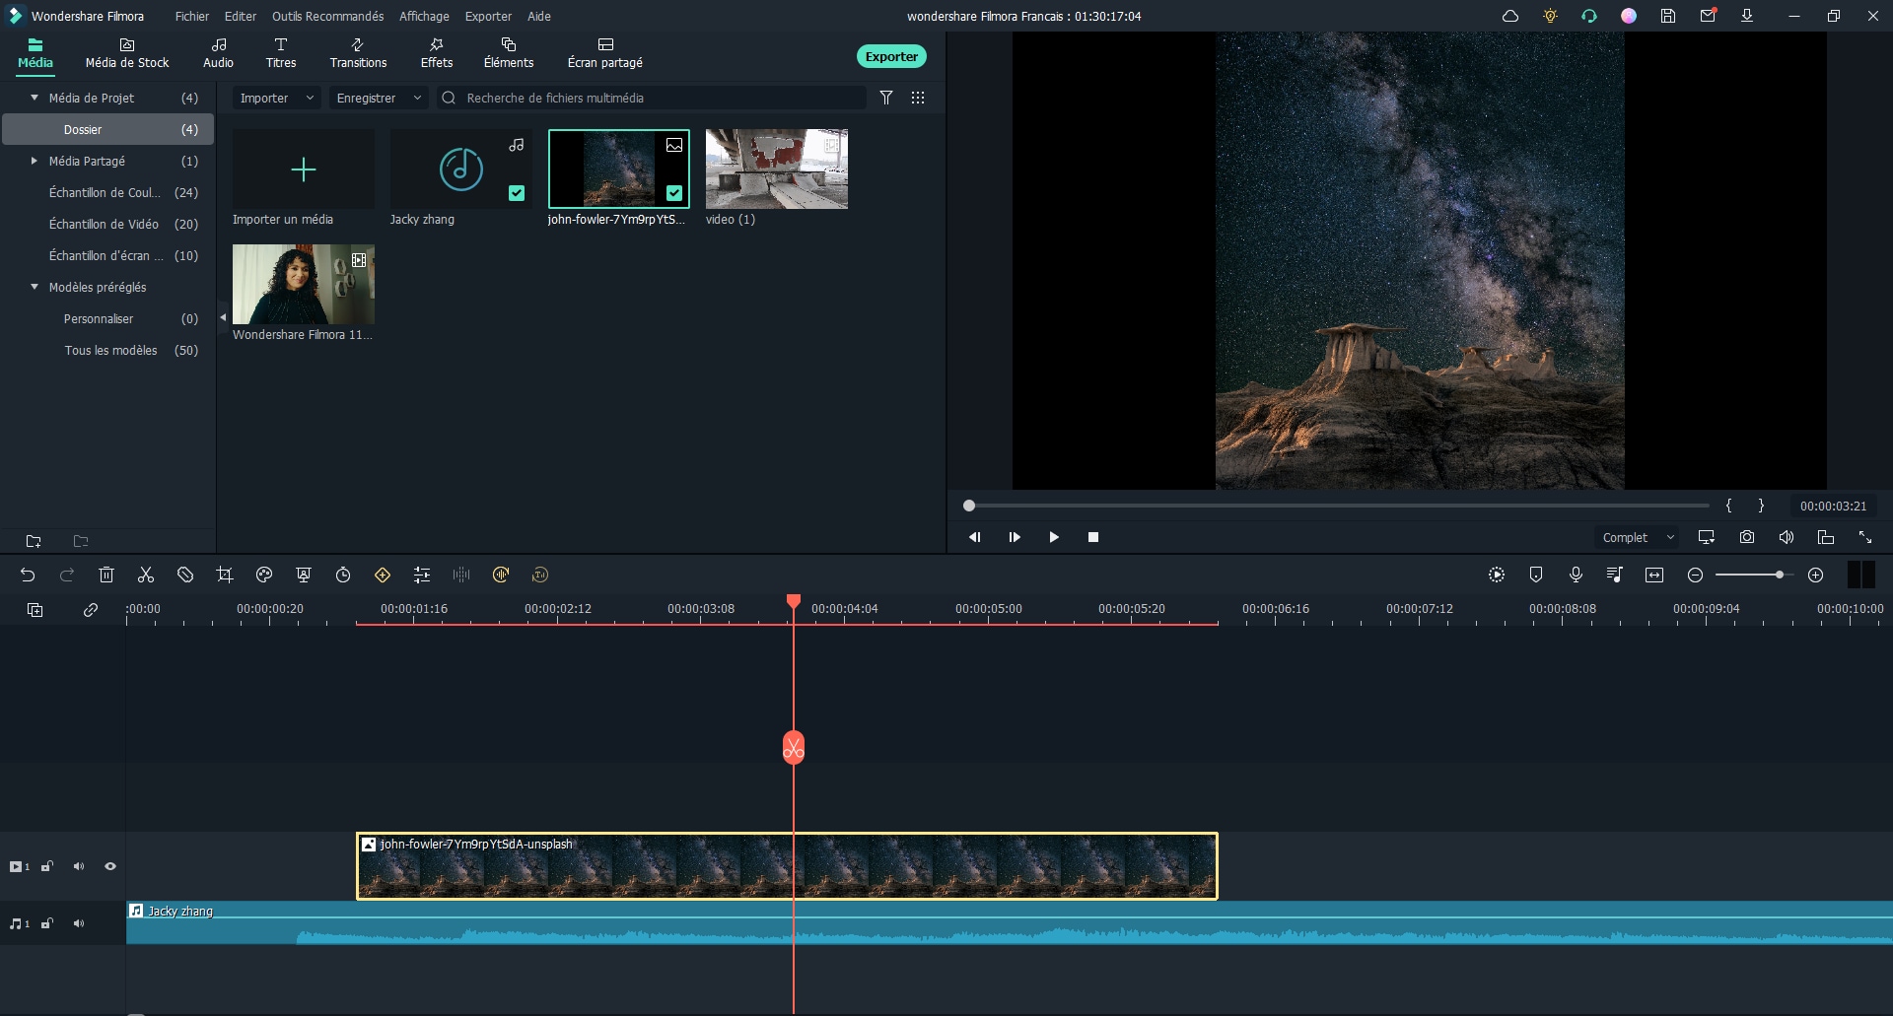
Task: Select the video (1) thumbnail
Action: [777, 169]
